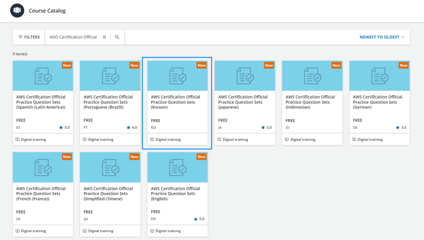Click the New badge on the German card
The width and height of the screenshot is (424, 240).
click(x=403, y=66)
